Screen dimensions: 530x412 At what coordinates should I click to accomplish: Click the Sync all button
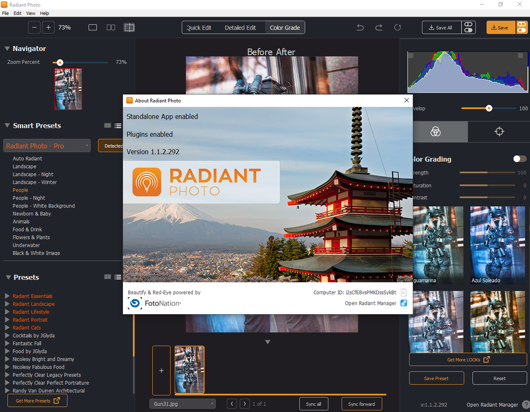coord(314,404)
